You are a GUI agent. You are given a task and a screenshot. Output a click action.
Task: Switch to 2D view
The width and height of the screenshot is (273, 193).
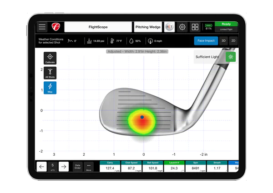tap(233, 41)
